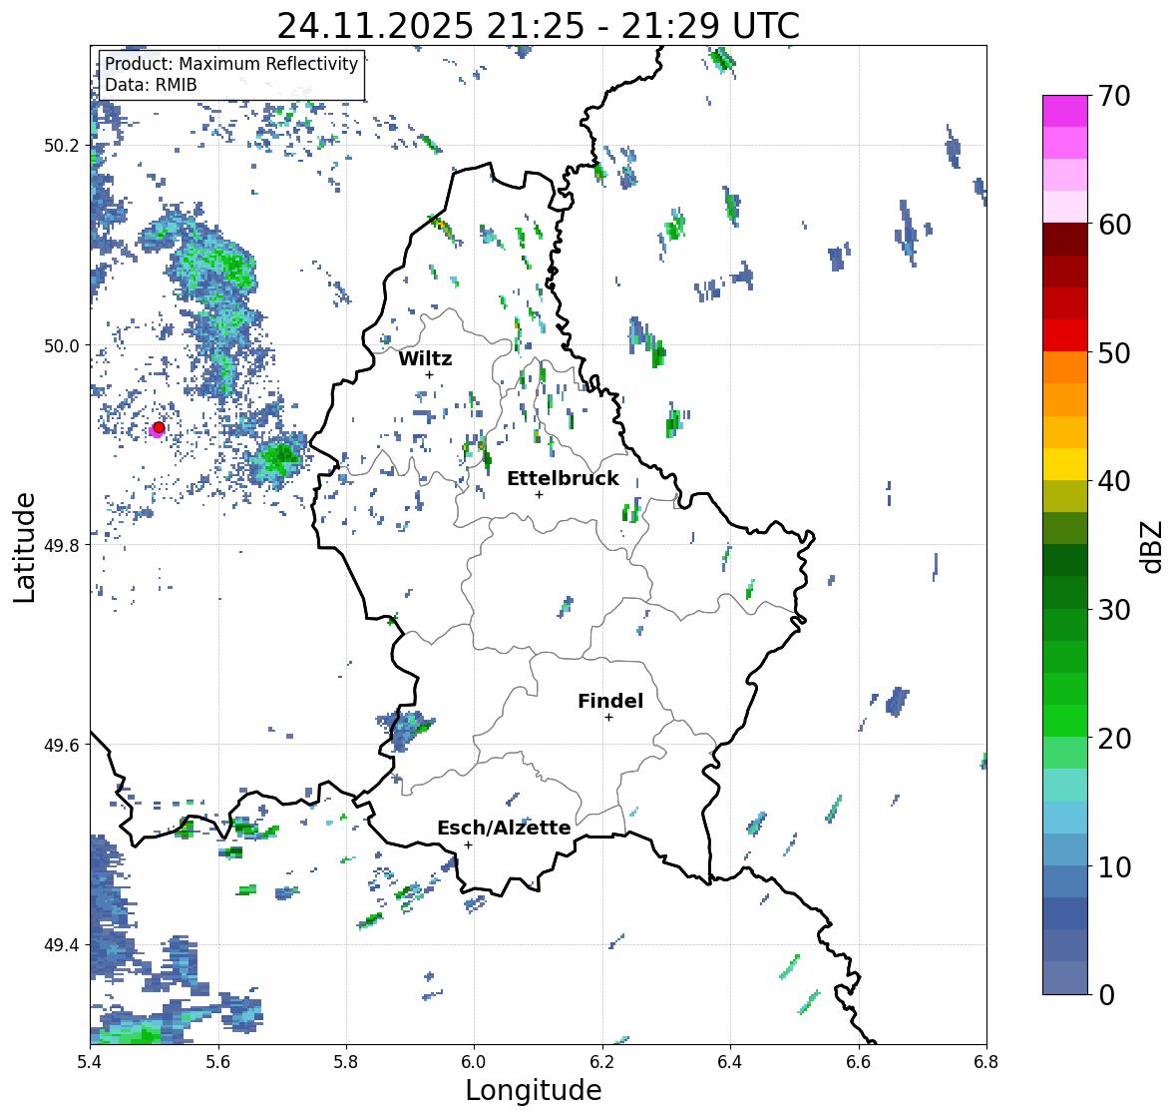Click the colorbar tick label 0
This screenshot has height=1115, width=1176.
1106,995
